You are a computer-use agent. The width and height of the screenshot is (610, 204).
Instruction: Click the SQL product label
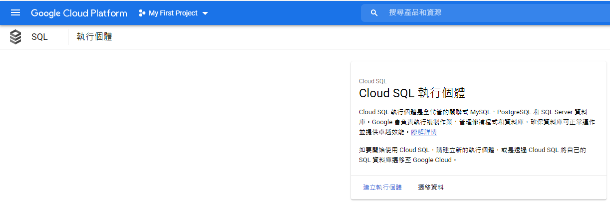coord(39,37)
